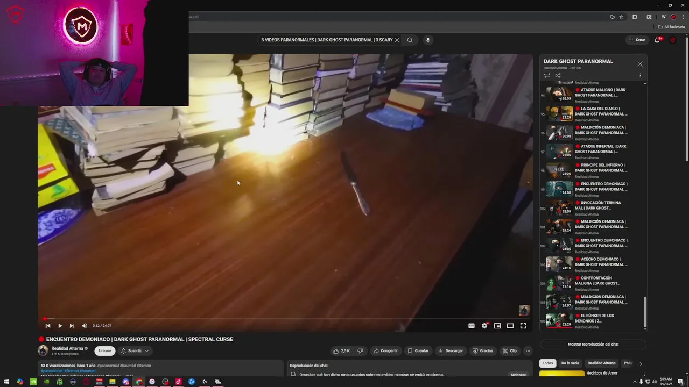Click the Gracias button
This screenshot has width=689, height=387.
483,351
